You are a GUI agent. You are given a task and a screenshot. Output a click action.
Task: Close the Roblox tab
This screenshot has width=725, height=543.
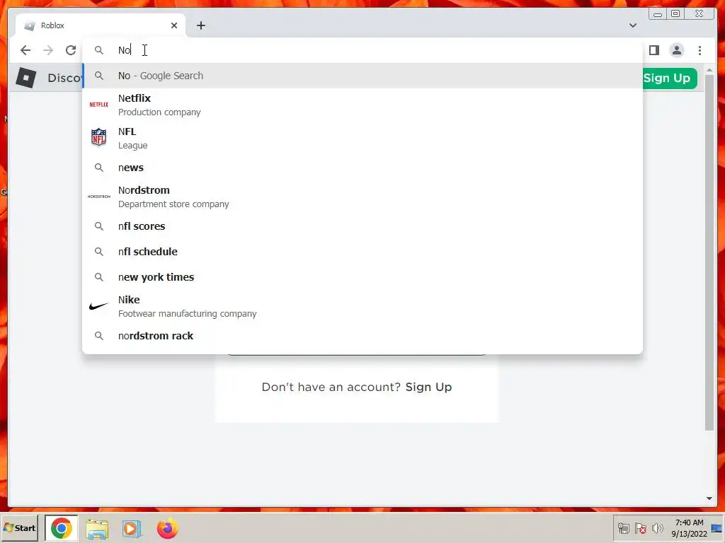(174, 25)
